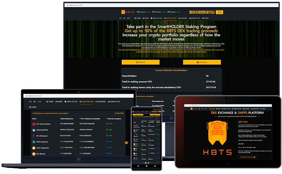The image size is (282, 174).
Task: Click the ETH Ethereum coin icon on laptop
Action: pyautogui.click(x=34, y=136)
